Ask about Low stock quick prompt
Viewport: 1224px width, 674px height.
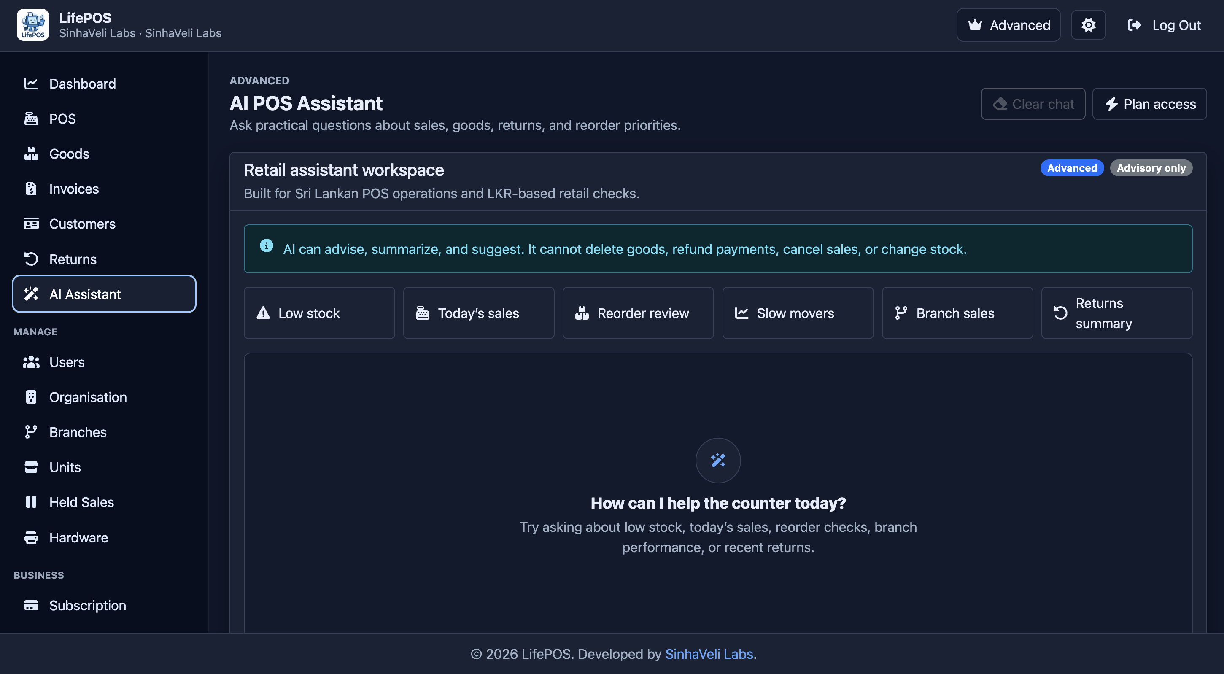pyautogui.click(x=319, y=313)
